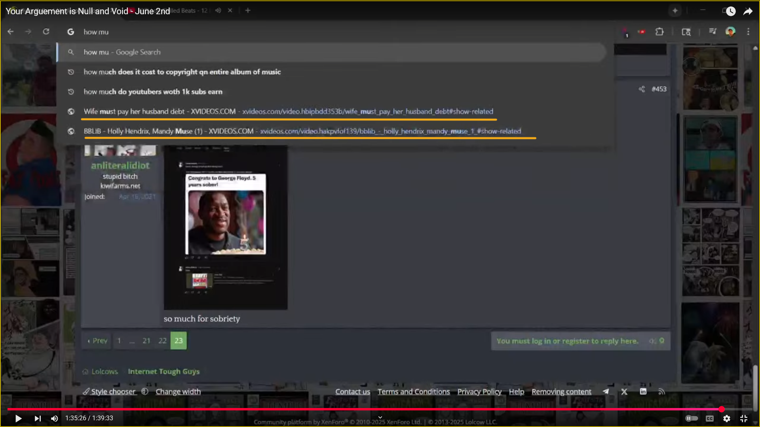
Task: Open a new browser tab
Action: 248,10
